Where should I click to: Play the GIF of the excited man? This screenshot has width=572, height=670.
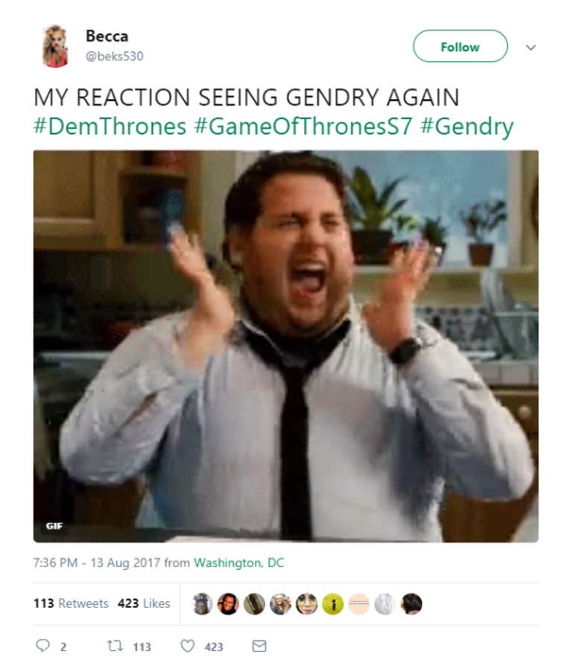pos(286,346)
